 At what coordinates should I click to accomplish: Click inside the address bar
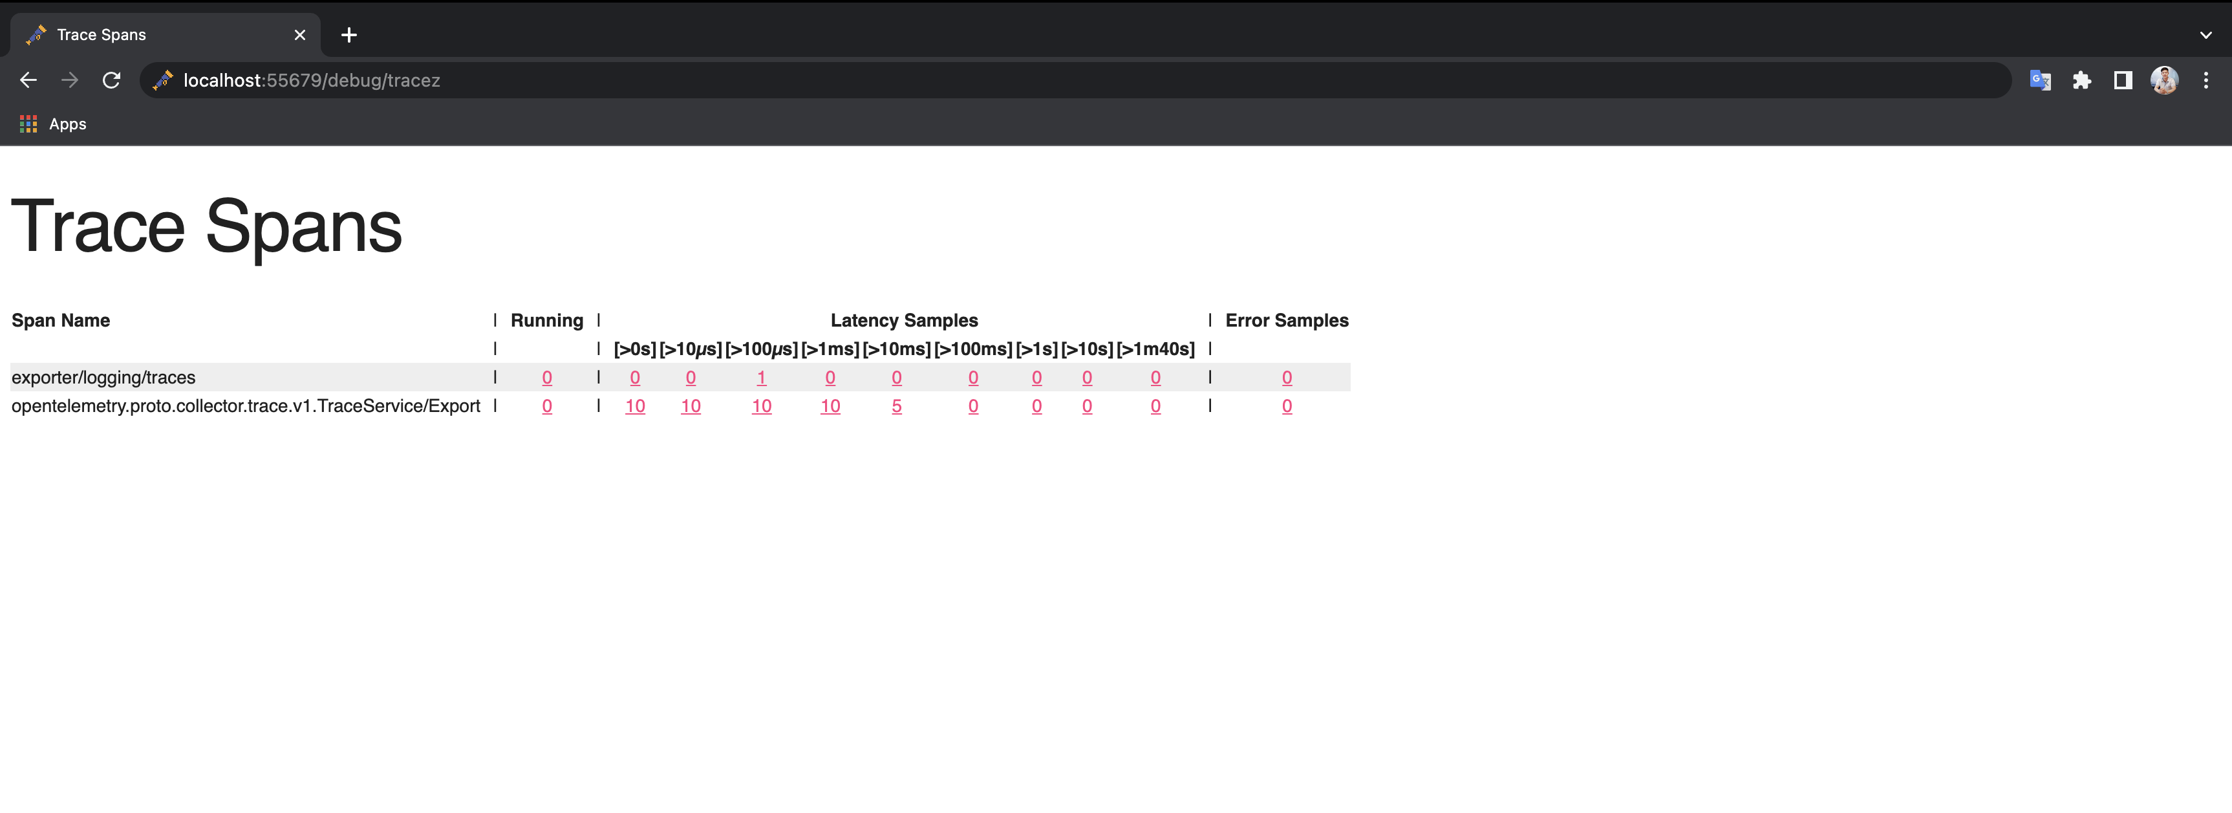click(606, 80)
